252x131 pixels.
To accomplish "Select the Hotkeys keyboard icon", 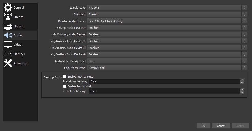I will click(x=8, y=53).
